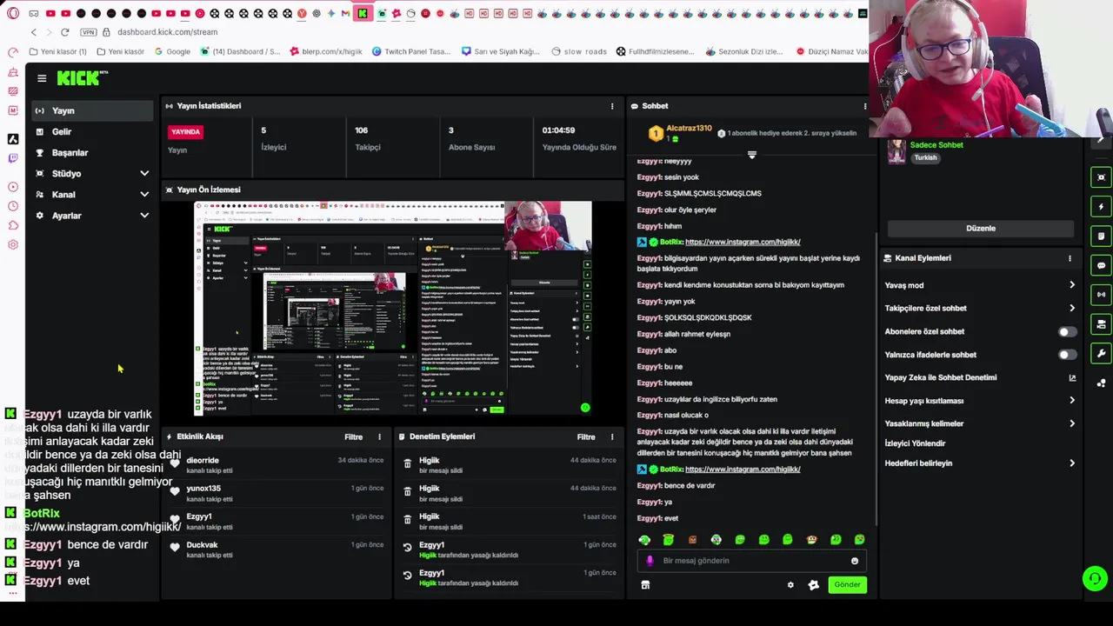Open the shop icon below chat input
The width and height of the screenshot is (1113, 626).
tap(645, 585)
